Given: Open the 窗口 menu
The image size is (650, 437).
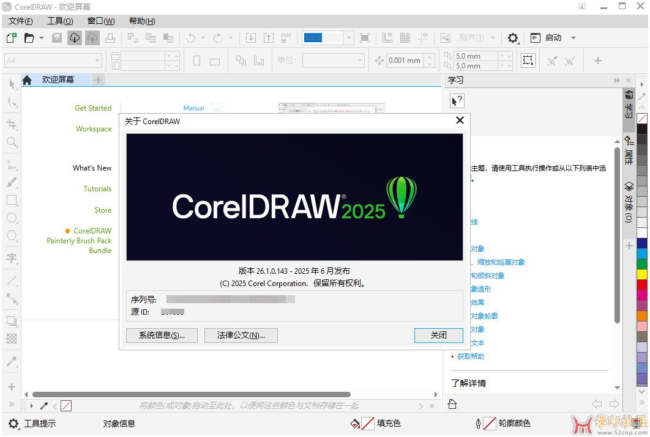Looking at the screenshot, I should (x=101, y=21).
